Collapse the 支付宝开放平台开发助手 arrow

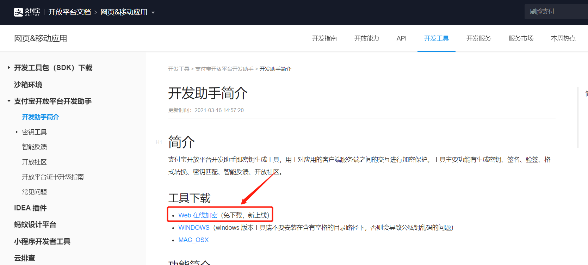click(x=9, y=101)
